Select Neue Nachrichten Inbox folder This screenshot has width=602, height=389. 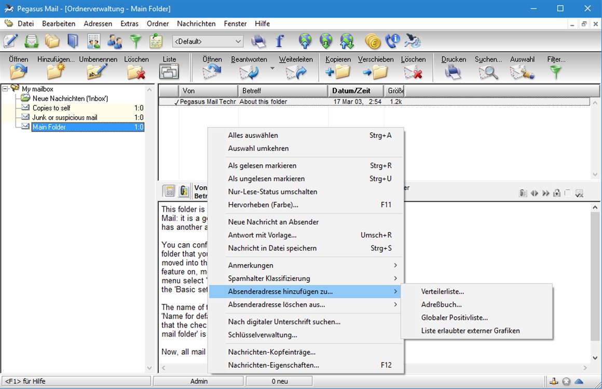point(70,98)
